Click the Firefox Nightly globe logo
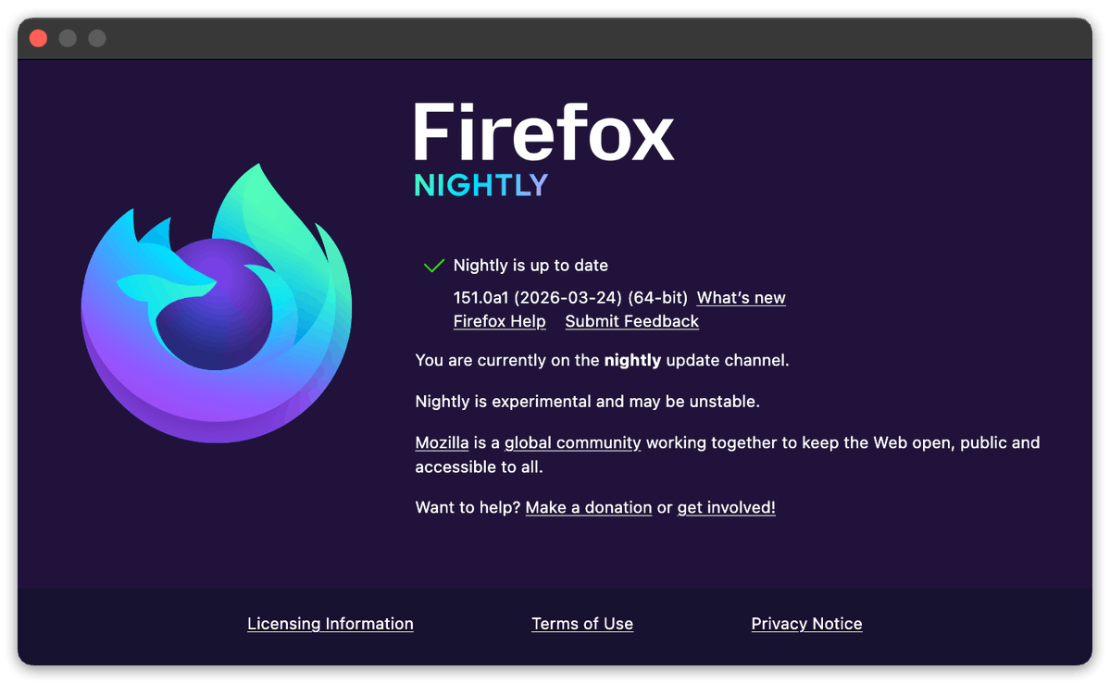The width and height of the screenshot is (1110, 683). pyautogui.click(x=216, y=304)
